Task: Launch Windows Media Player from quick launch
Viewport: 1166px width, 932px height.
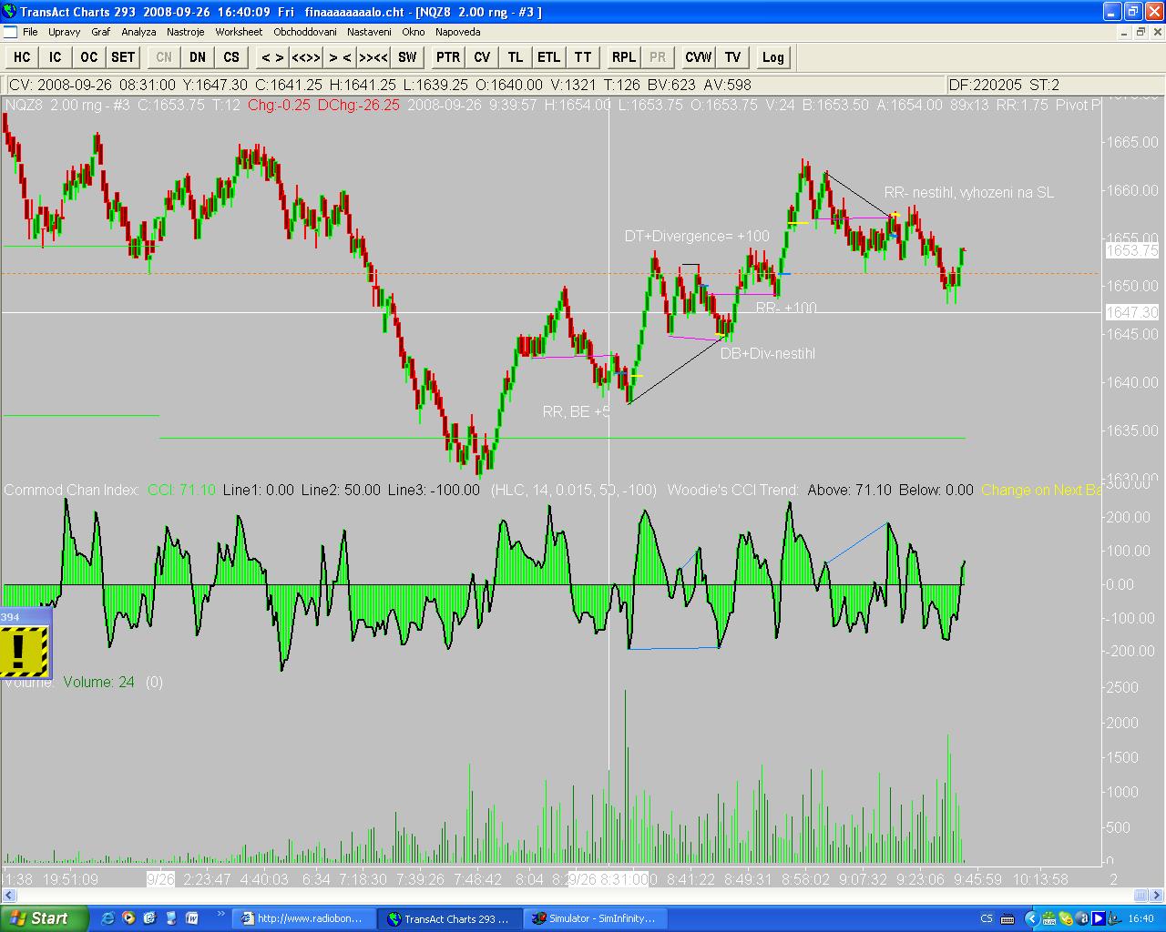Action: 128,918
